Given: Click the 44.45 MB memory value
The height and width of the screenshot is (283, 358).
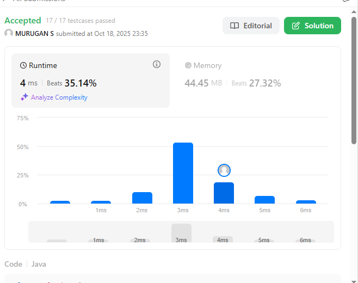Looking at the screenshot, I should coord(203,83).
